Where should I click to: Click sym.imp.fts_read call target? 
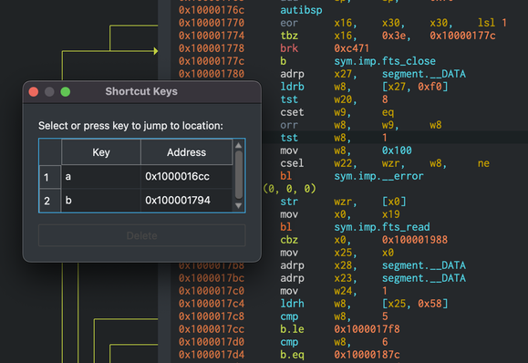pos(382,227)
